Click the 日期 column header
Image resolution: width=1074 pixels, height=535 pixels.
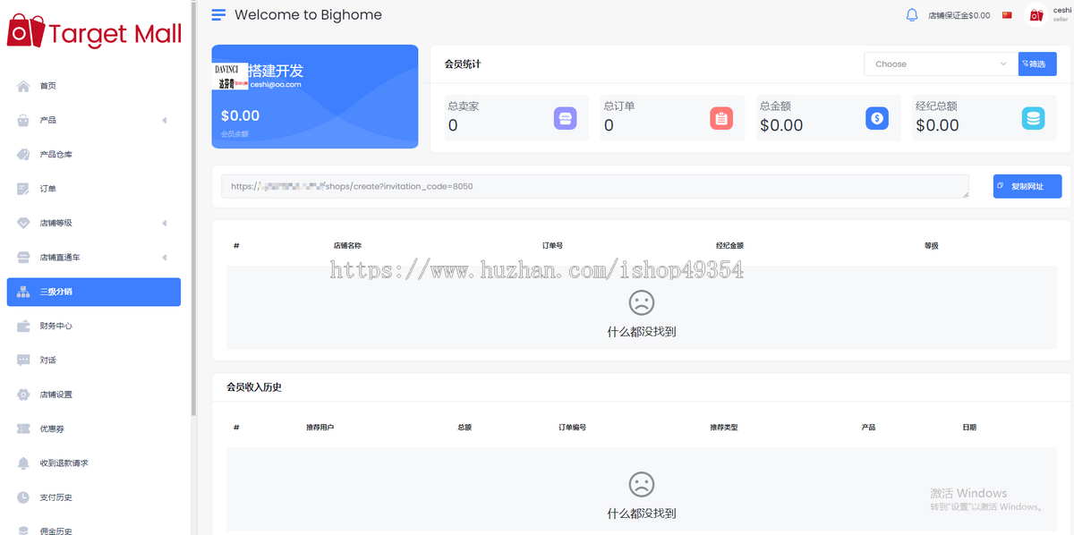(x=969, y=428)
